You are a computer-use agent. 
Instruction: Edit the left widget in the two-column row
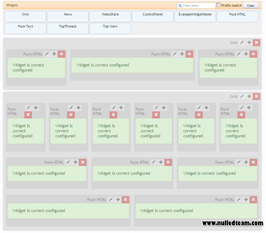pyautogui.click(x=111, y=199)
